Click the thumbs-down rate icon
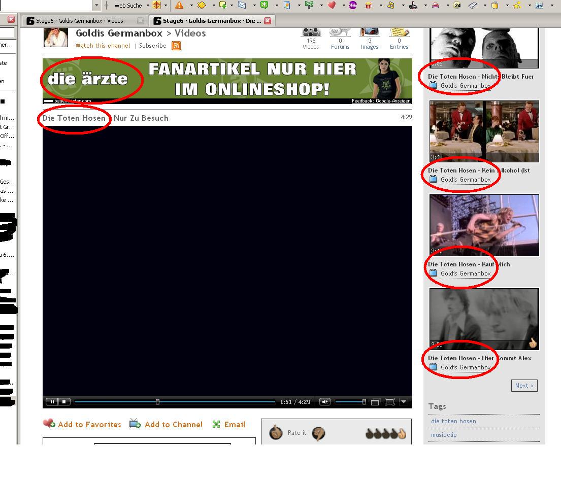The image size is (561, 481). tap(318, 433)
